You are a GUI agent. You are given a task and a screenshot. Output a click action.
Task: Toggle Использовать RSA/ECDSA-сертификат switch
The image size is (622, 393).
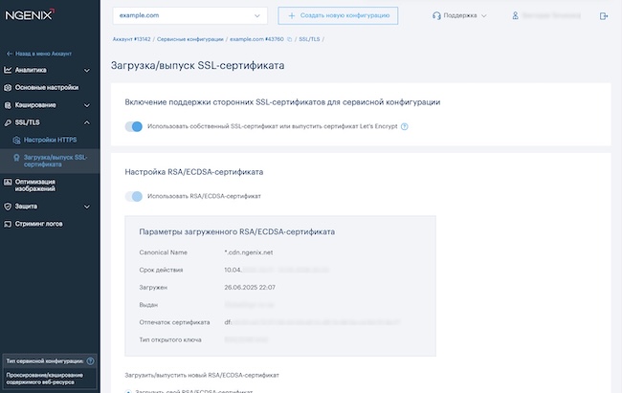coord(134,196)
